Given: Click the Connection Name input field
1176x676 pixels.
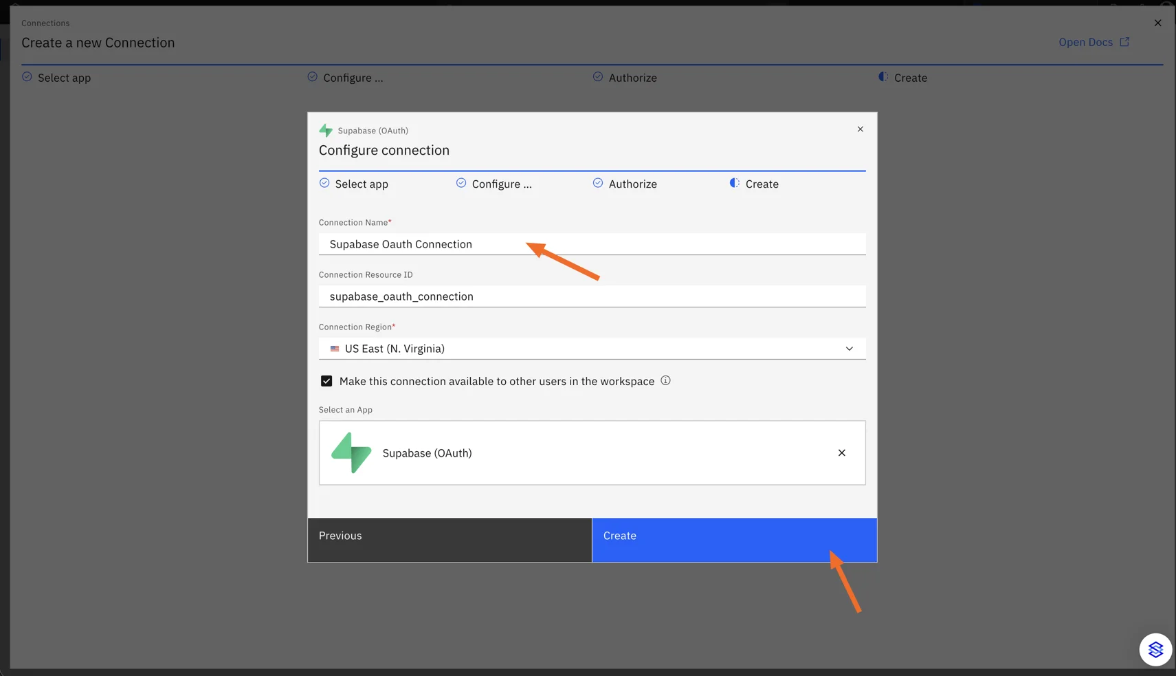Looking at the screenshot, I should point(592,244).
